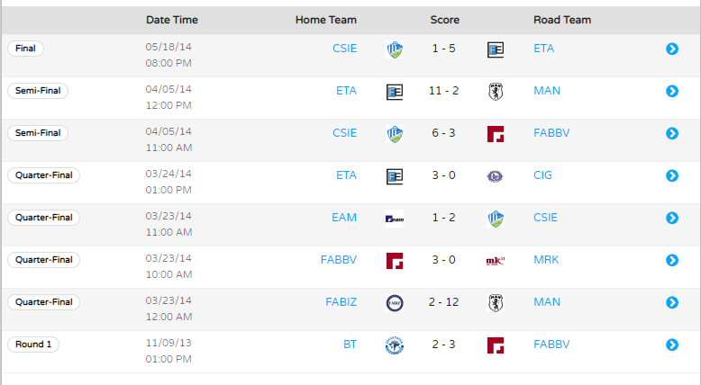Open details arrow for ETA vs MAN semi-final
701x385 pixels.
click(672, 91)
